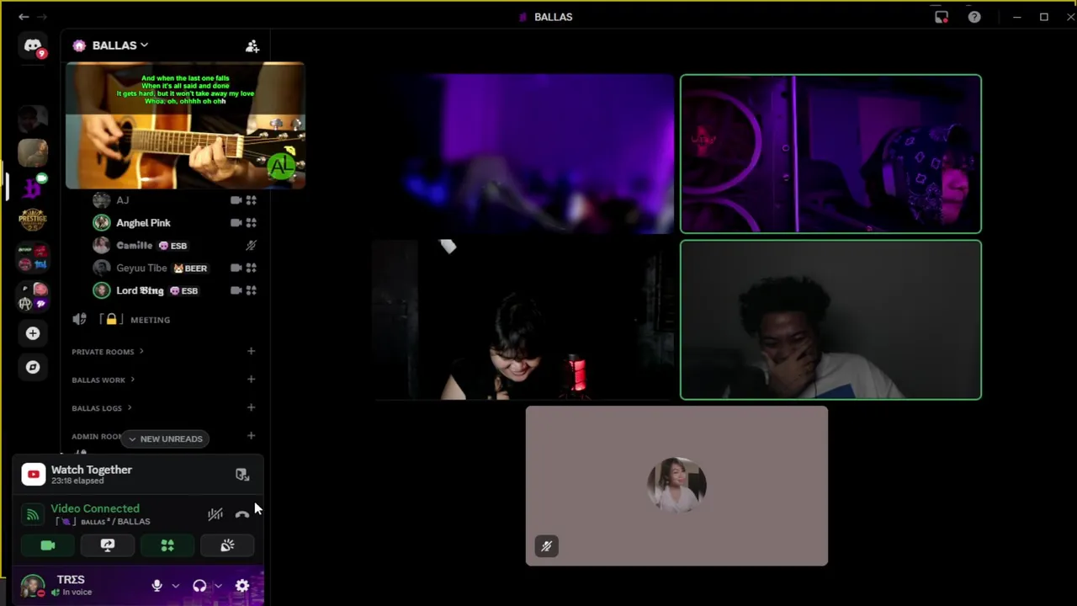The height and width of the screenshot is (606, 1077).
Task: Click the Video Connected status text
Action: (95, 508)
